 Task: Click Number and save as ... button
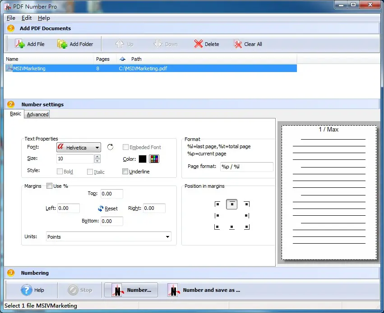click(204, 290)
